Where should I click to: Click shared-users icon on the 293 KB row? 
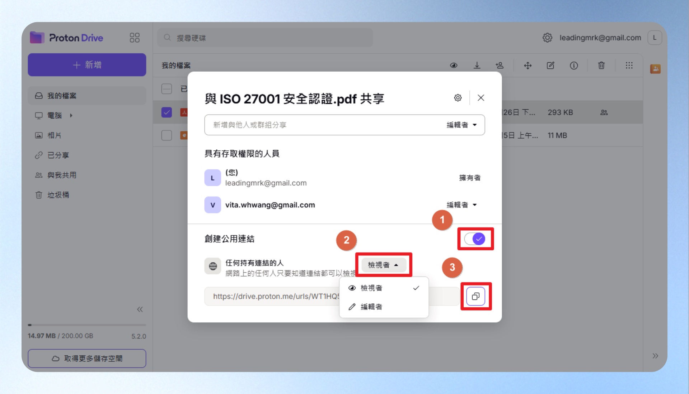604,112
